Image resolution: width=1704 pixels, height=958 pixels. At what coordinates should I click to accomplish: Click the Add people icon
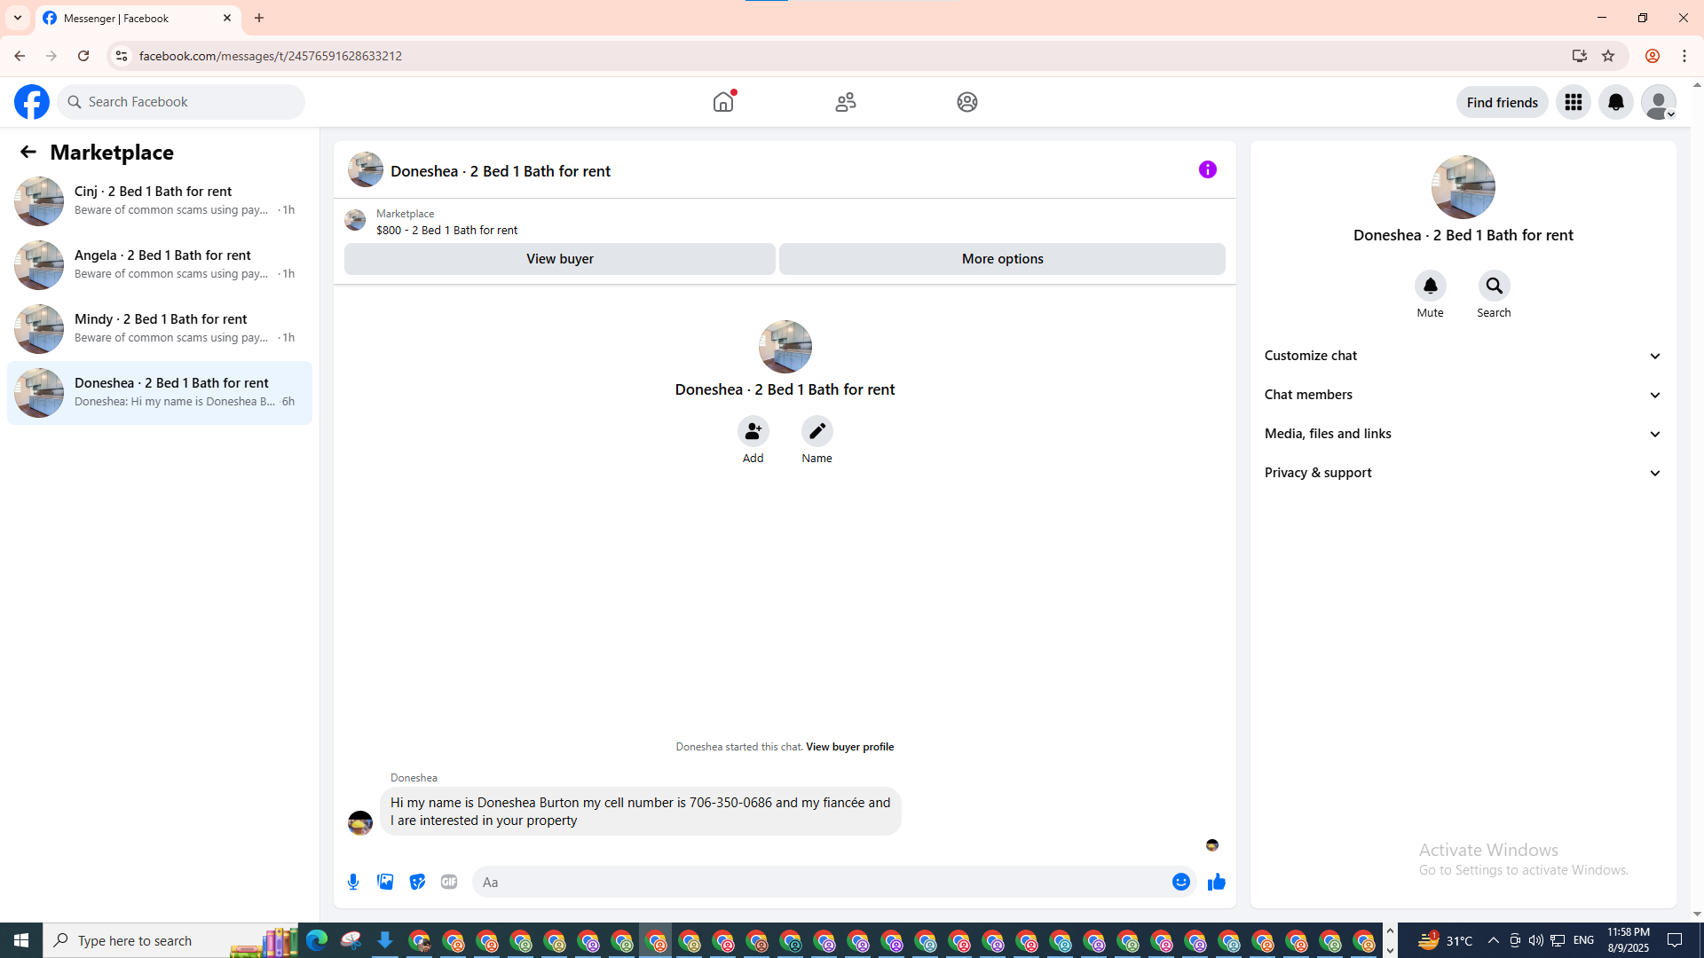coord(753,431)
